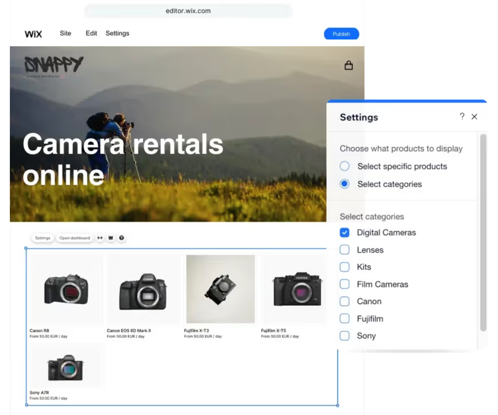This screenshot has width=498, height=415.
Task: Select the Canon R8 product image
Action: (66, 289)
